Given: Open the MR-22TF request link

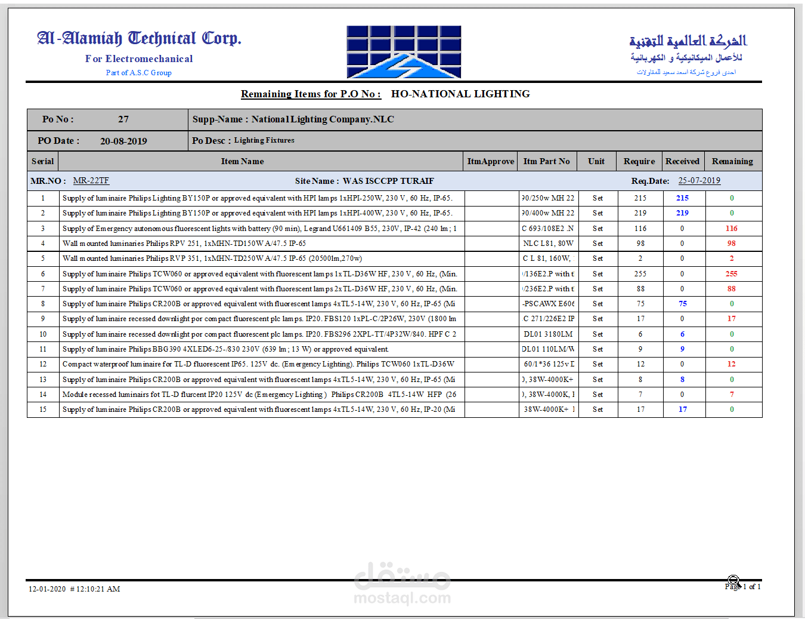Looking at the screenshot, I should (x=91, y=180).
